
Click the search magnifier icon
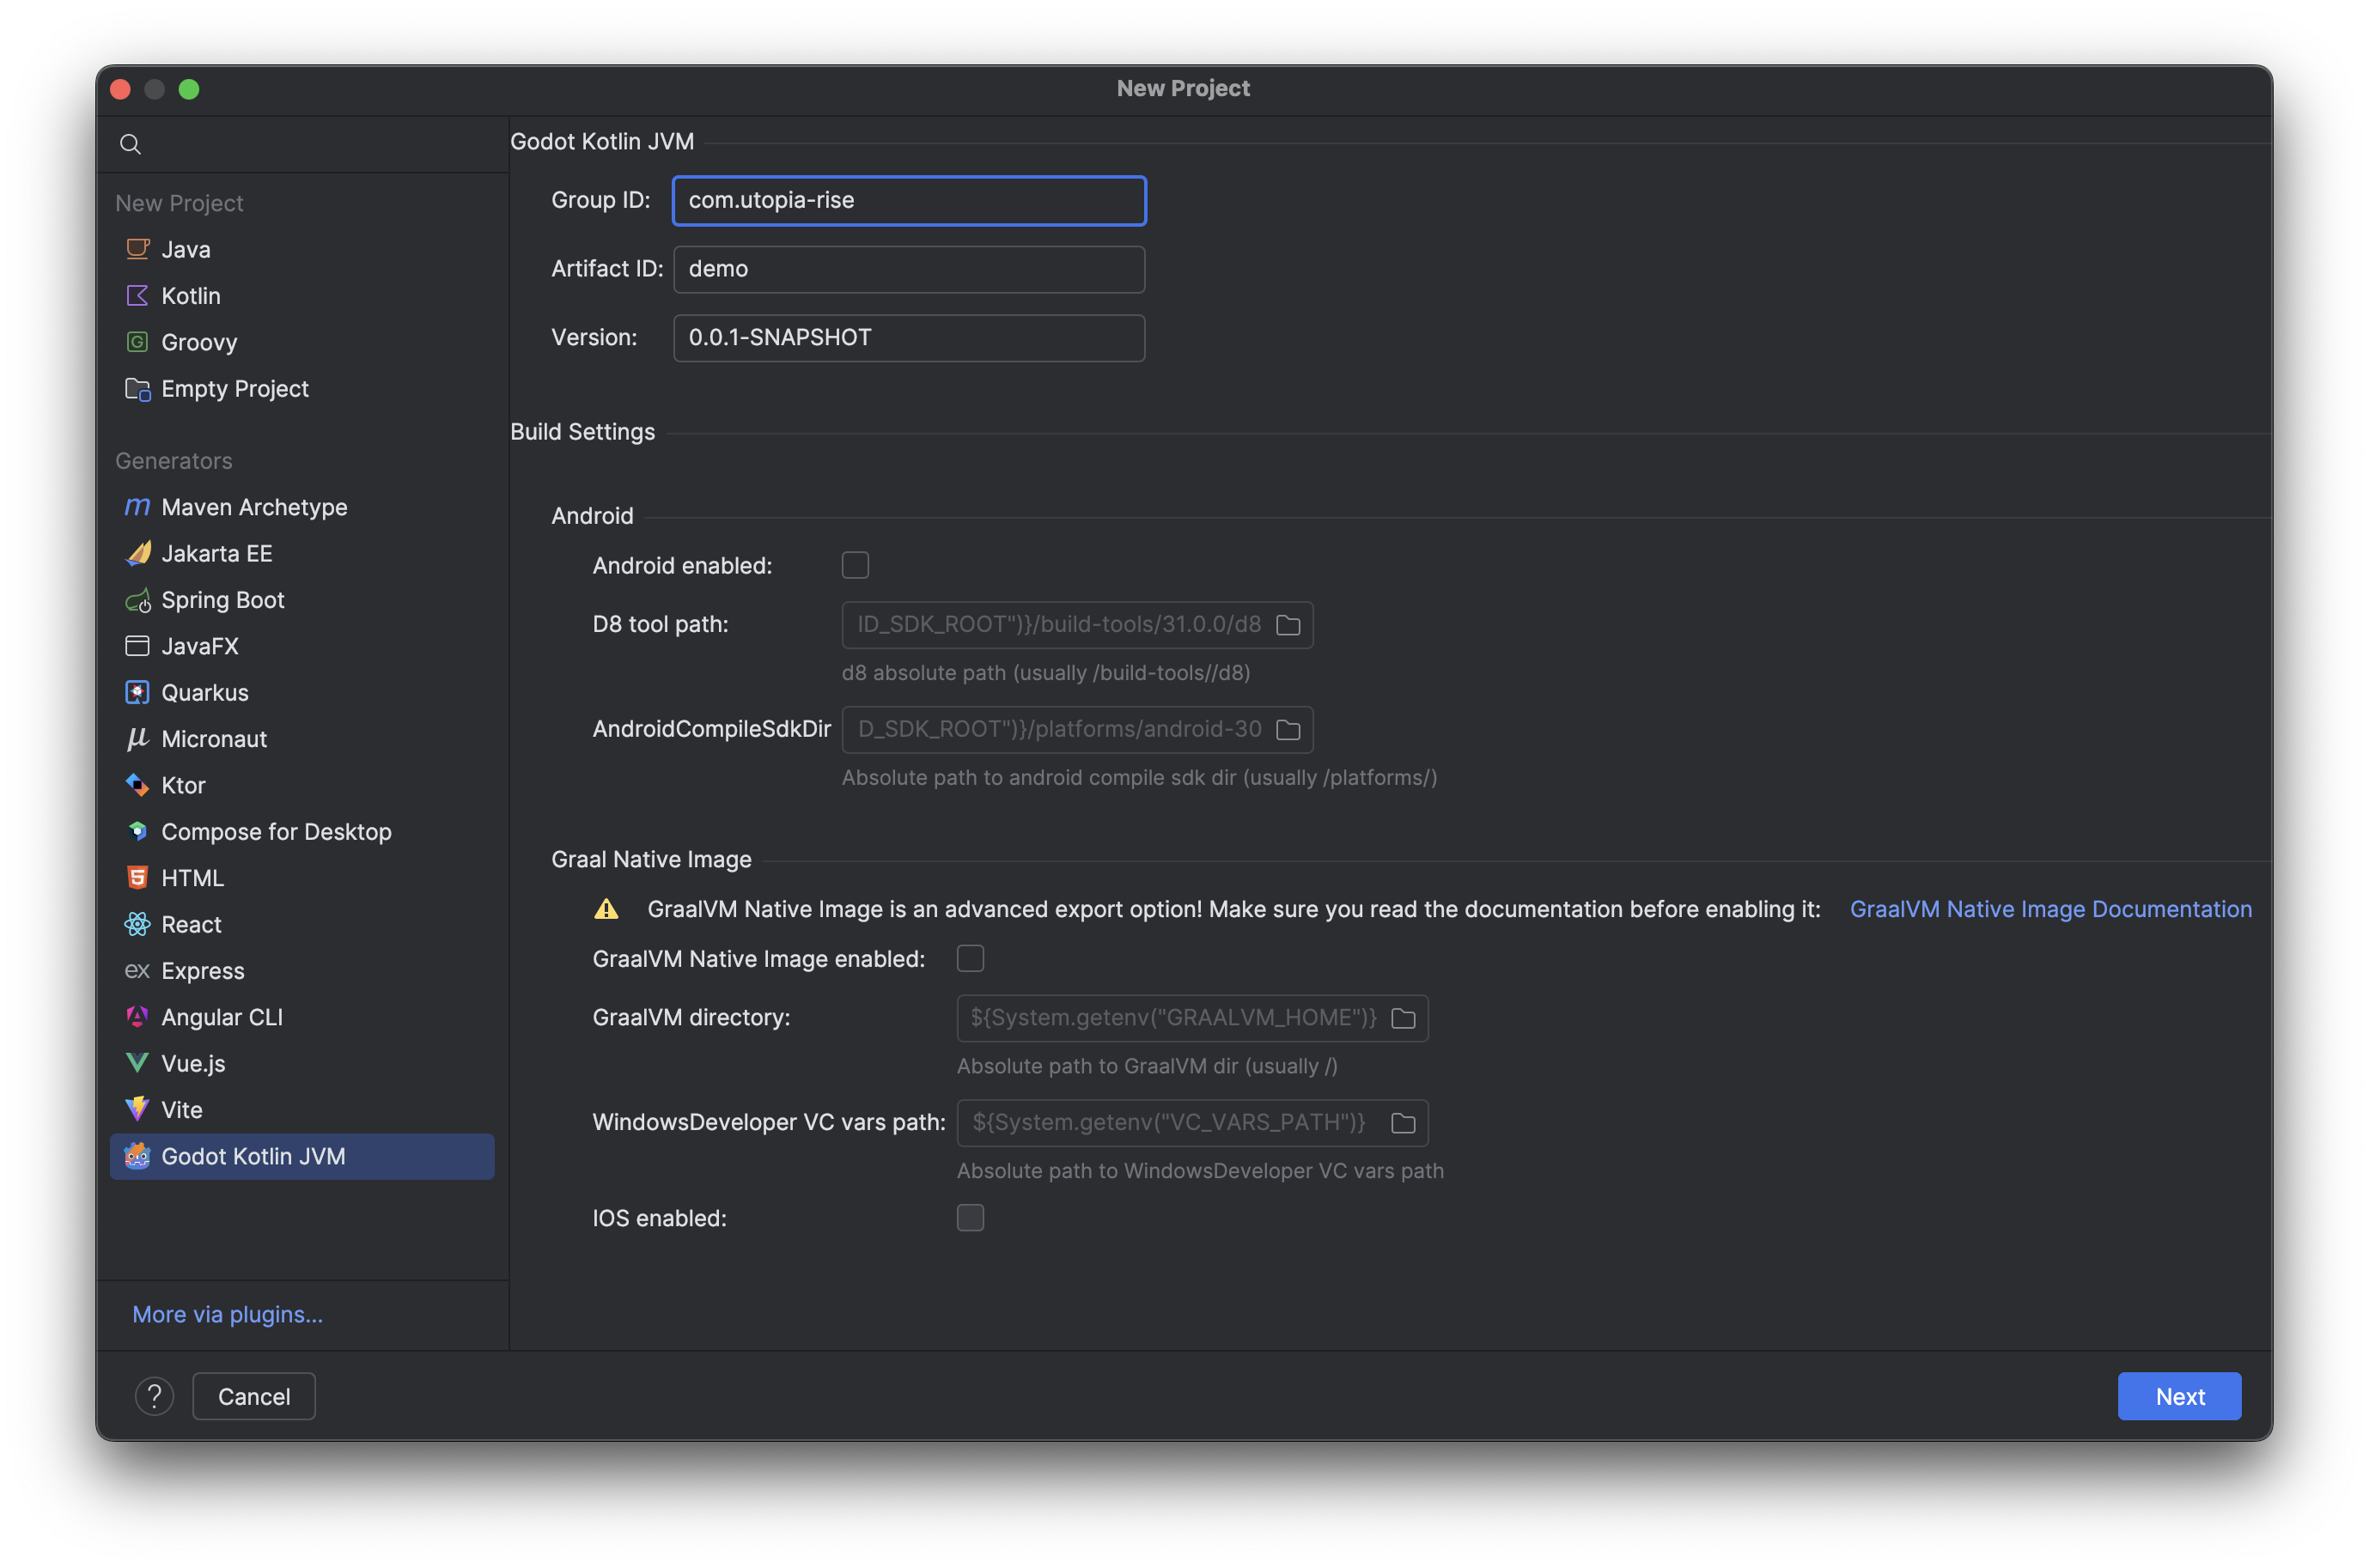(130, 144)
